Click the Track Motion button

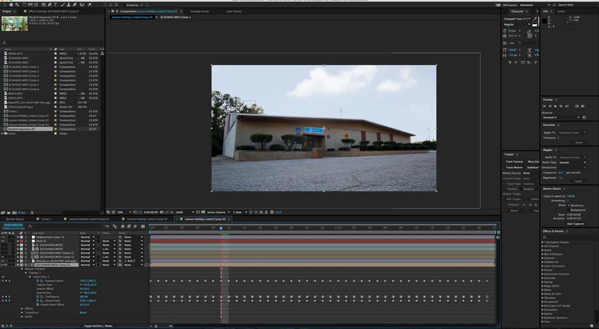tap(514, 167)
